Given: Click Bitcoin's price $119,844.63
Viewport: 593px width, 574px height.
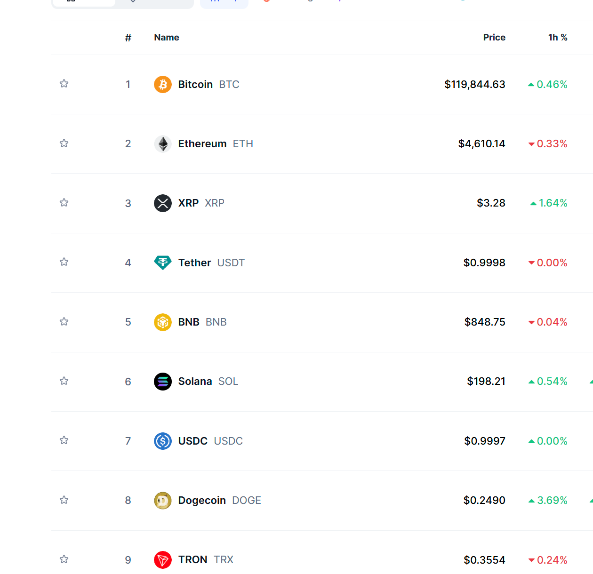Looking at the screenshot, I should (474, 85).
